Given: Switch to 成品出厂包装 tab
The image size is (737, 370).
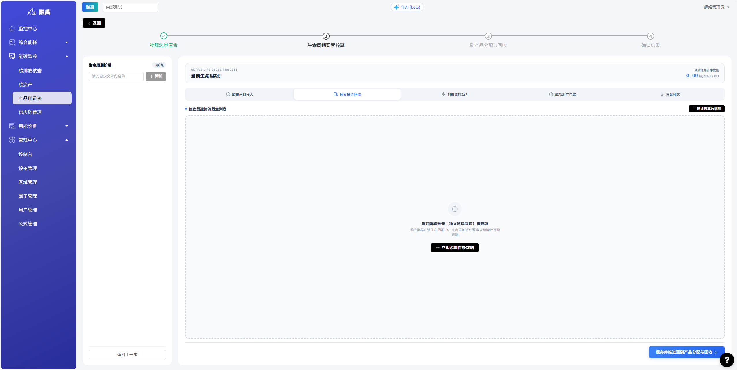Looking at the screenshot, I should 563,94.
